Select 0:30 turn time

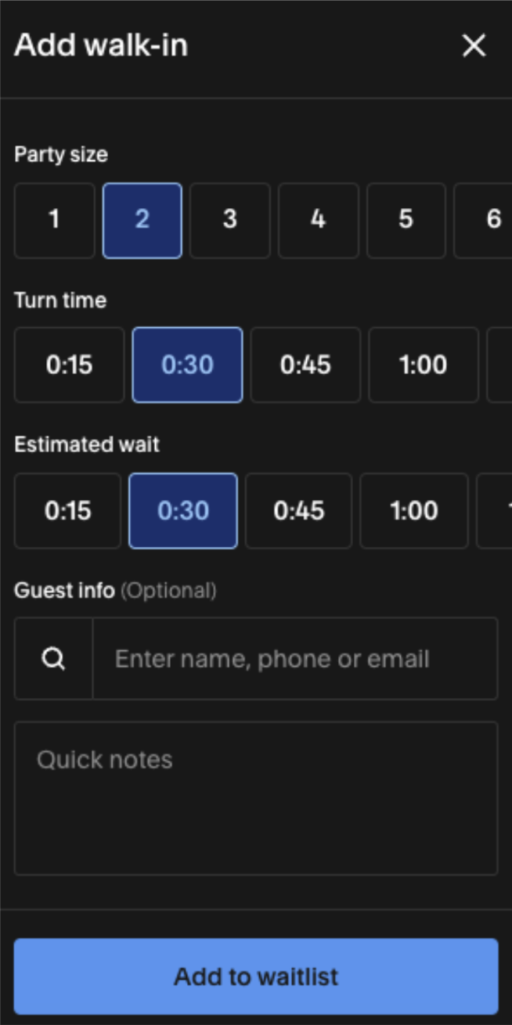pyautogui.click(x=187, y=365)
